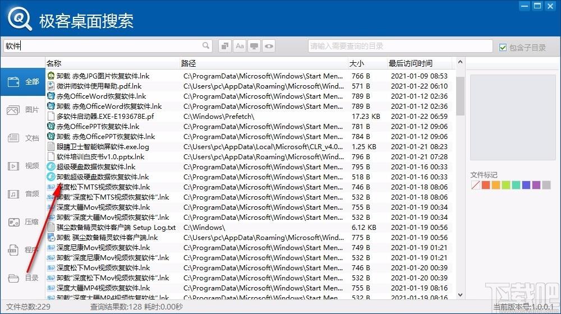The width and height of the screenshot is (561, 314).
Task: Pick the teal file mark swatch
Action: pyautogui.click(x=516, y=185)
